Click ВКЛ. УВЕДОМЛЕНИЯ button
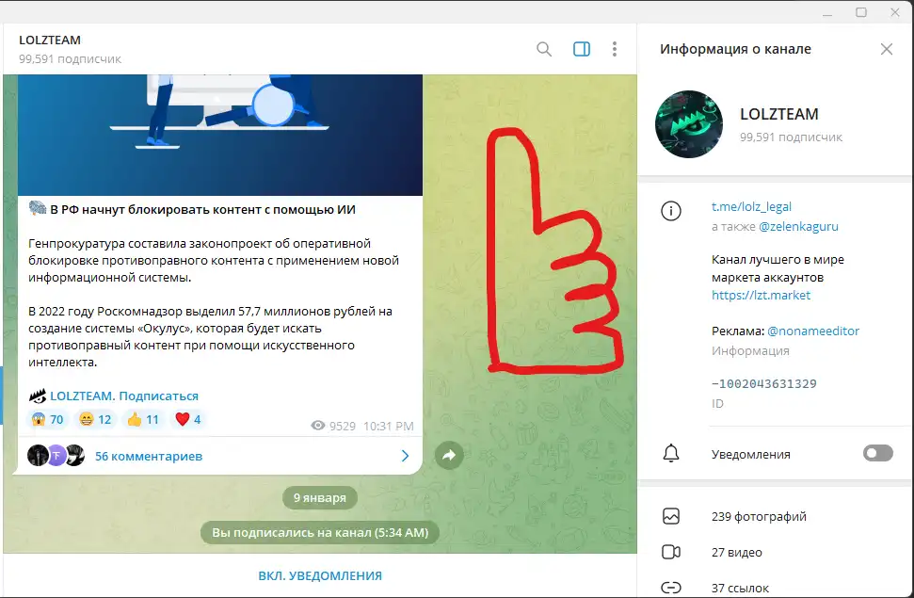Viewport: 914px width, 598px height. (x=320, y=575)
